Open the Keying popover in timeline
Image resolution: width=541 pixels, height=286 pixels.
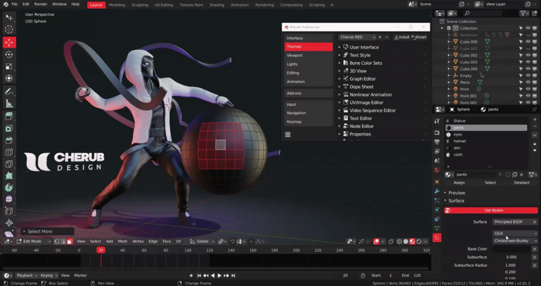pos(48,276)
